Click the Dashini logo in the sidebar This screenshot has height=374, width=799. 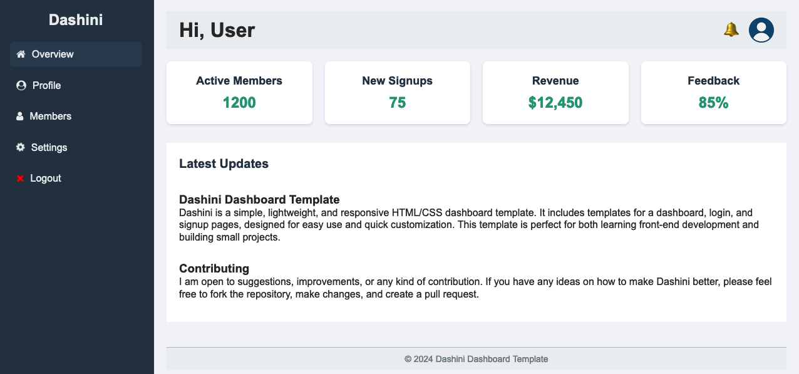(76, 19)
